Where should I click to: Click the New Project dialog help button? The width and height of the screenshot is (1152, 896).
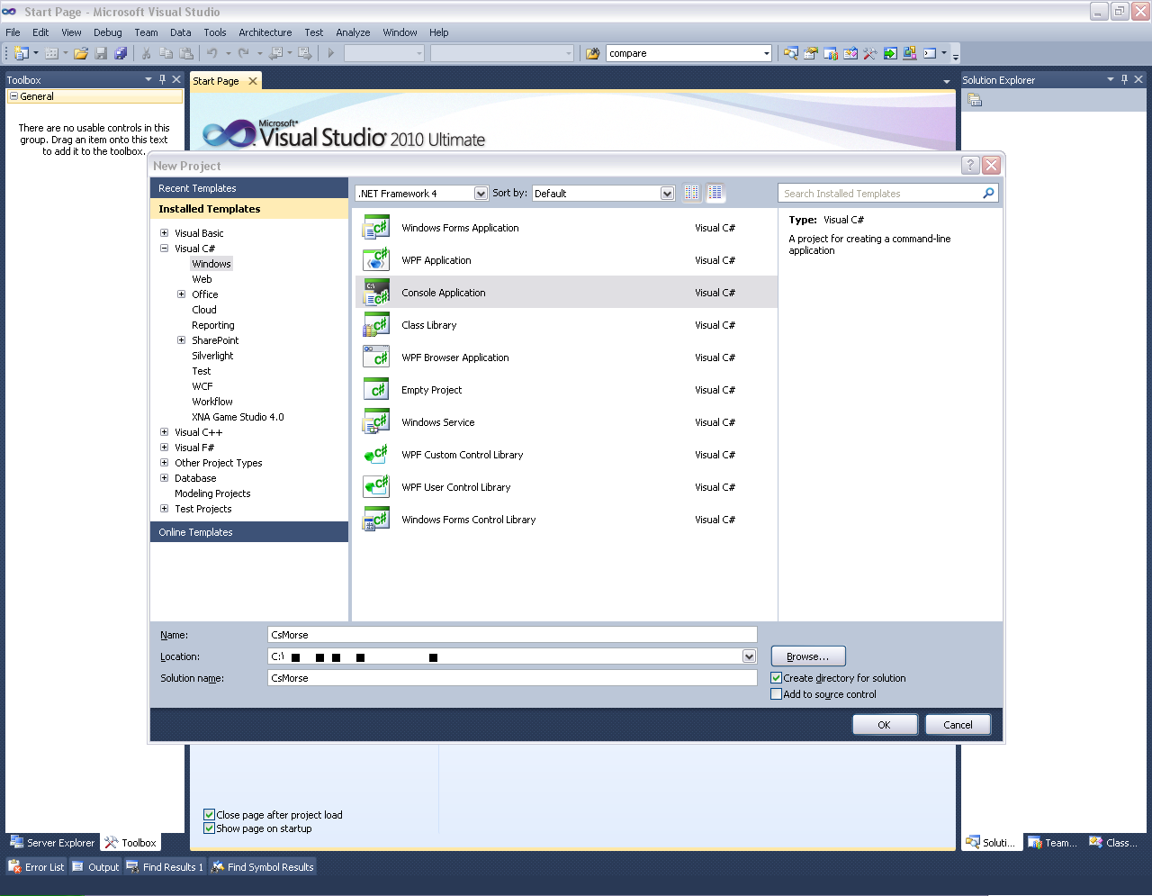pyautogui.click(x=970, y=165)
